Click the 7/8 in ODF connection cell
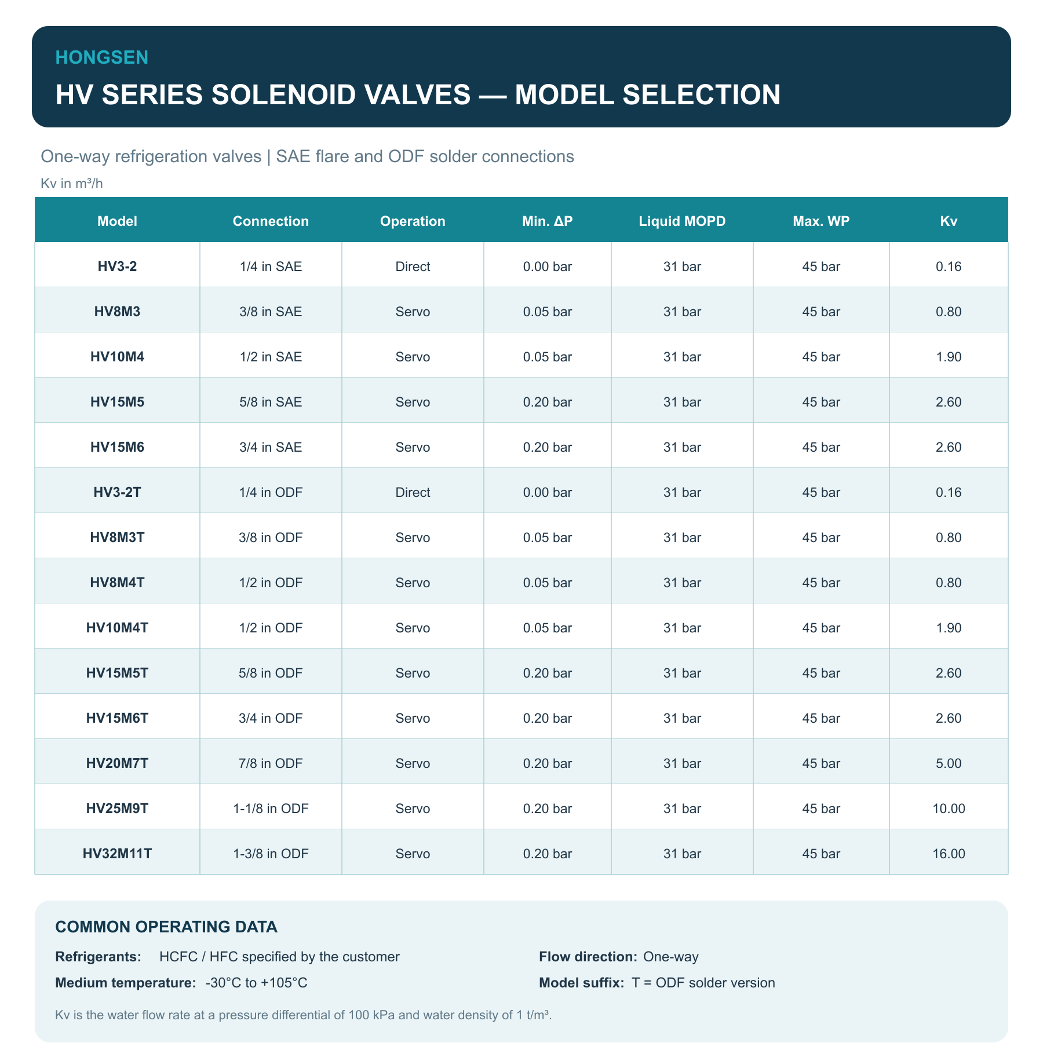The width and height of the screenshot is (1043, 1054). 271,763
